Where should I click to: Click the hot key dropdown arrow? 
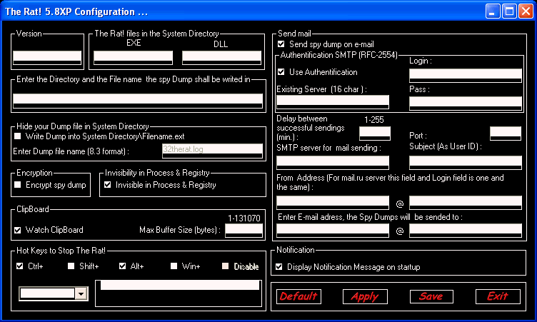pyautogui.click(x=81, y=293)
